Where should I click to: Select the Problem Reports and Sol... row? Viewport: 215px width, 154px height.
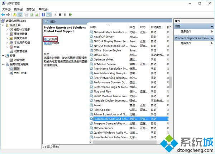point(129,119)
